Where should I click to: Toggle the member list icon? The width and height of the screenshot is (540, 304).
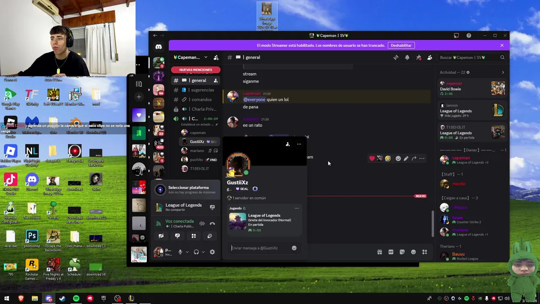tap(429, 57)
